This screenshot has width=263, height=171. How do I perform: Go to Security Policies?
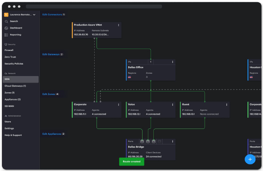click(x=14, y=64)
